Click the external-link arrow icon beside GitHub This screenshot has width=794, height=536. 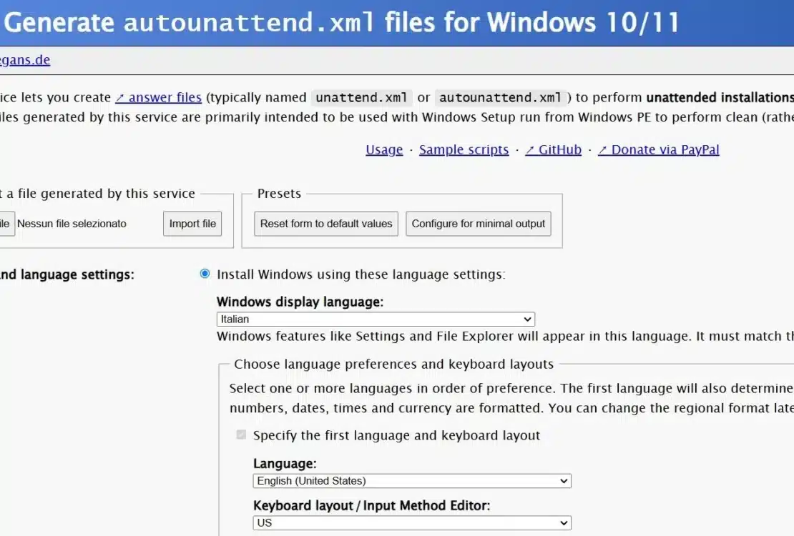click(x=529, y=149)
